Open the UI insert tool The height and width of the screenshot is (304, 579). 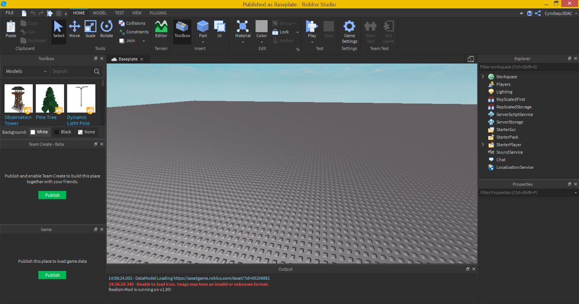220,29
